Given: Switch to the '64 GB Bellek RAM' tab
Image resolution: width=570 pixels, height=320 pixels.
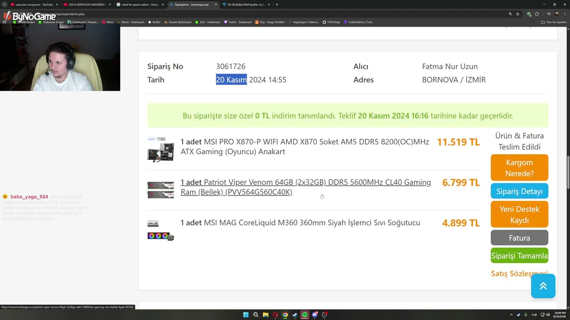Looking at the screenshot, I should coord(246,4).
